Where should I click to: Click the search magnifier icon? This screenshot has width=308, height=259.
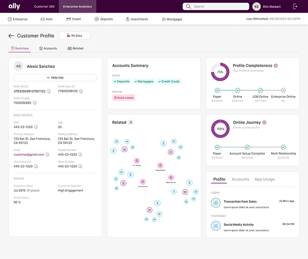coord(188,7)
